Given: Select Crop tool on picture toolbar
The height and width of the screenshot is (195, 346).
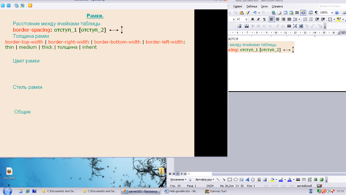Looking at the screenshot, I should [x=277, y=26].
